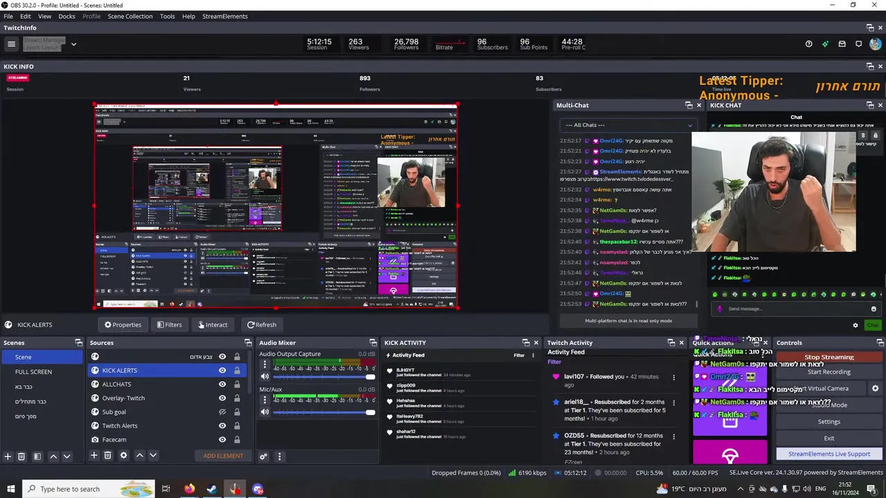The height and width of the screenshot is (498, 886).
Task: Open advanced audio properties gear icon
Action: [263, 456]
